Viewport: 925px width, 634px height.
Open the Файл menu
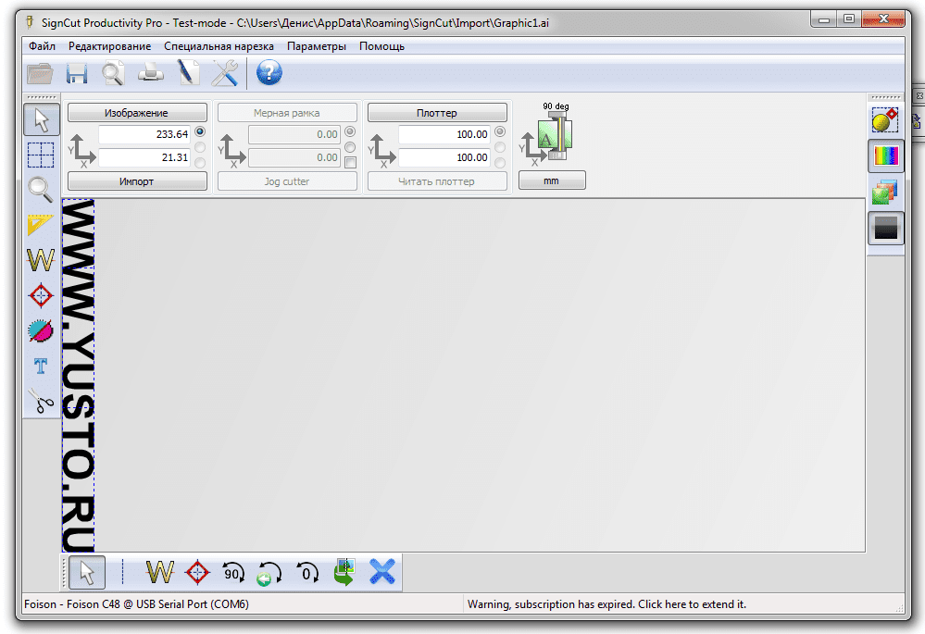point(42,46)
